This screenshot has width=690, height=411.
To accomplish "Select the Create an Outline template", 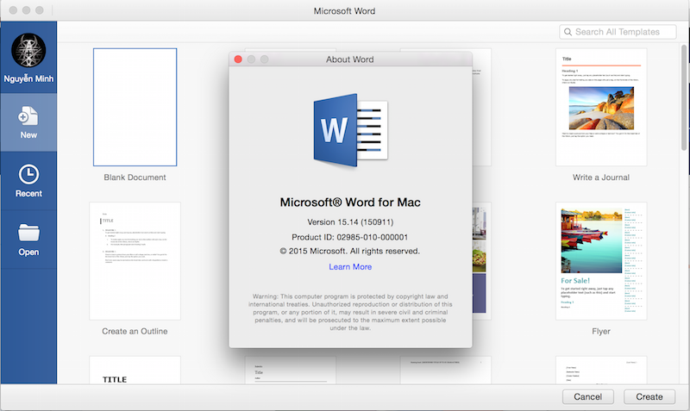I will tap(135, 260).
